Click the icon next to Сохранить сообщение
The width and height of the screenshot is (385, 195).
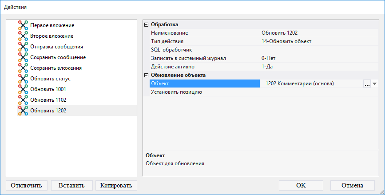tap(23, 57)
